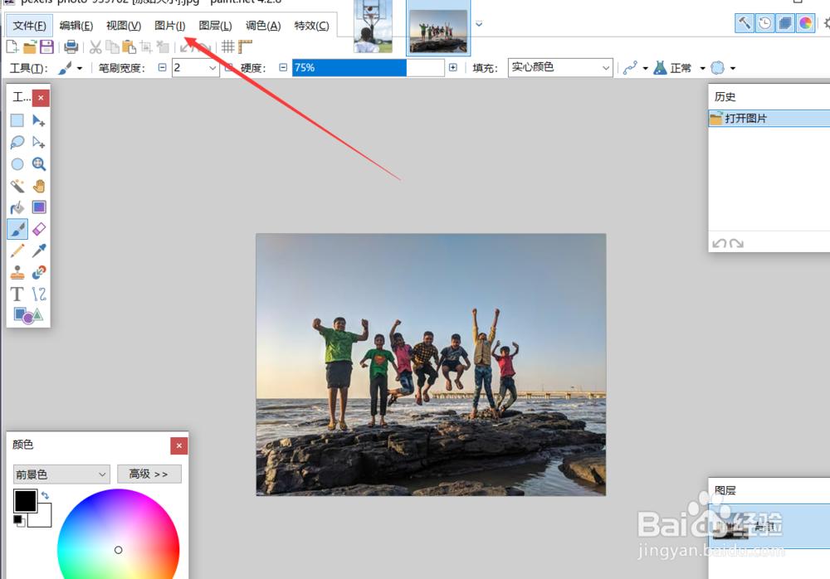Select the Move Selection tool
Viewport: 830px width, 579px height.
pos(39,143)
